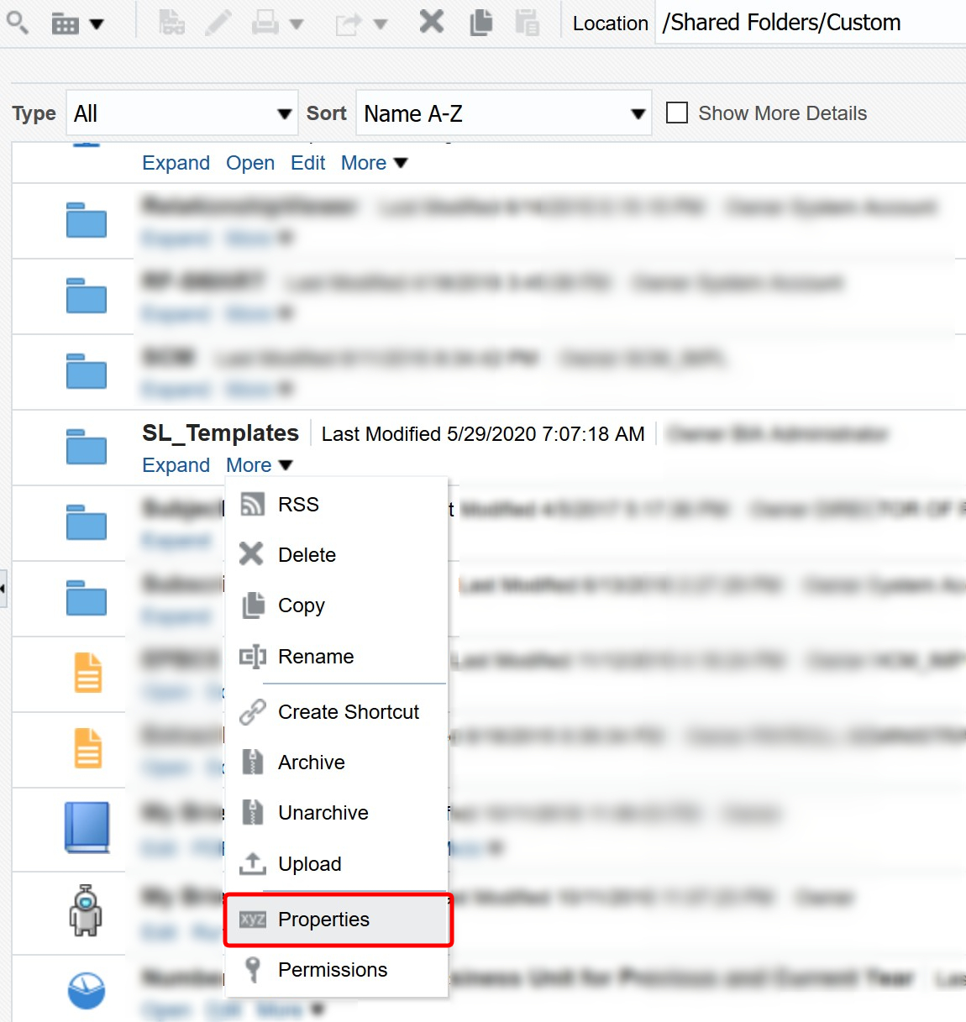Screen dimensions: 966x1022
Task: Select Properties from the More menu
Action: (x=323, y=920)
